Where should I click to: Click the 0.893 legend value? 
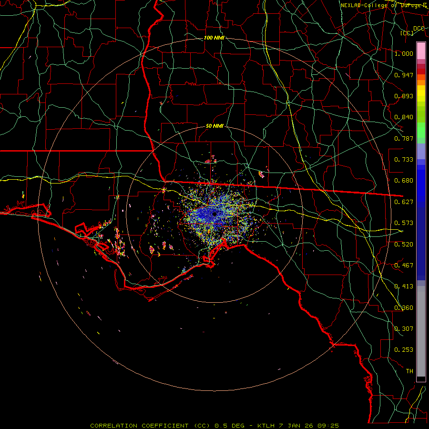tap(404, 96)
